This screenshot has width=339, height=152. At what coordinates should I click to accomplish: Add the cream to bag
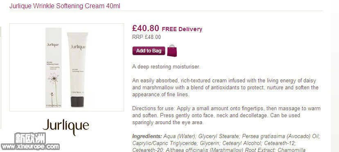149,51
